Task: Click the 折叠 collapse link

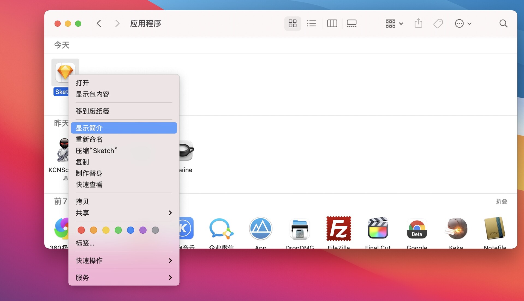Action: (x=501, y=201)
